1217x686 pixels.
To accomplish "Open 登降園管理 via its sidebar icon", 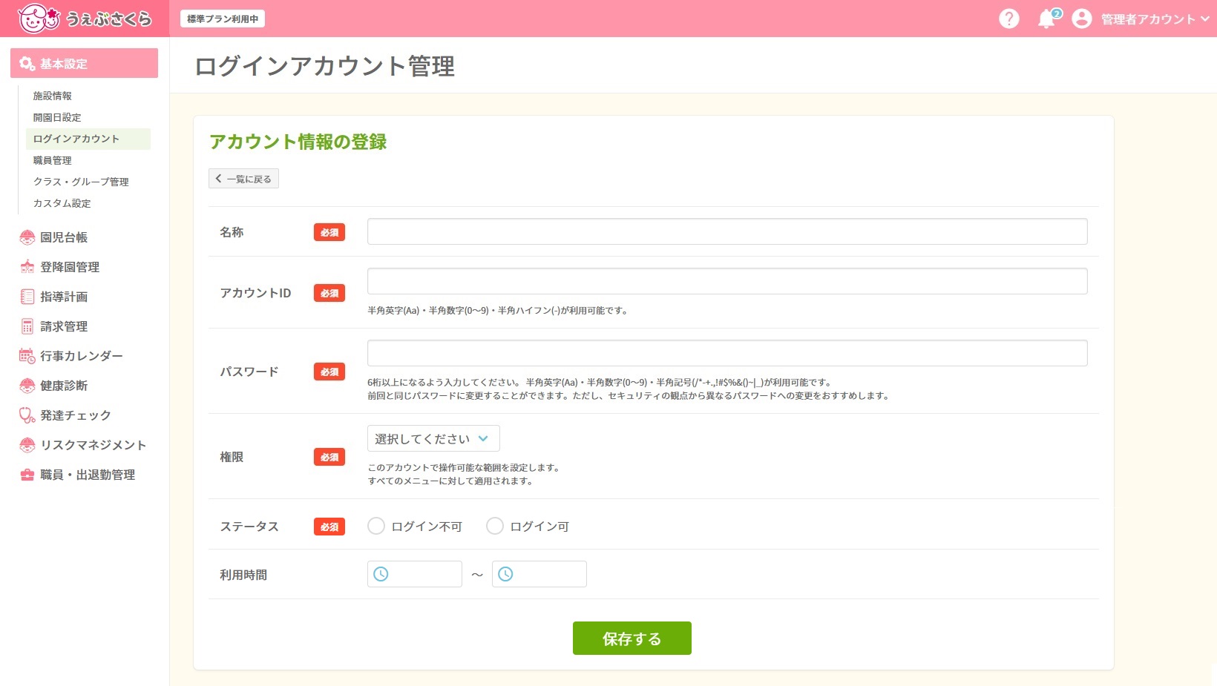I will tap(27, 266).
